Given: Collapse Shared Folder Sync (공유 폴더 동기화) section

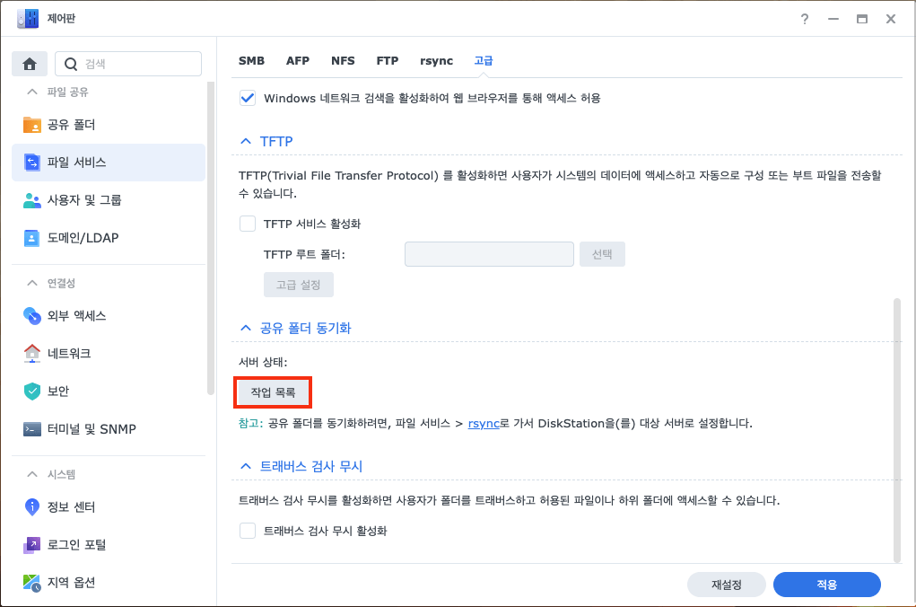Looking at the screenshot, I should pos(246,329).
